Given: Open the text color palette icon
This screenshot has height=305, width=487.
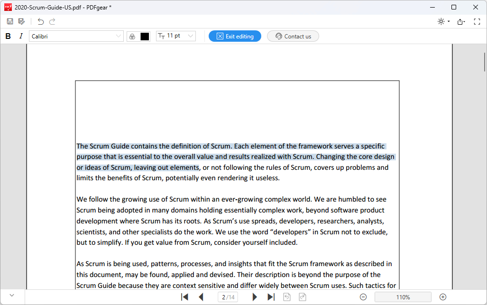Looking at the screenshot, I should point(132,37).
